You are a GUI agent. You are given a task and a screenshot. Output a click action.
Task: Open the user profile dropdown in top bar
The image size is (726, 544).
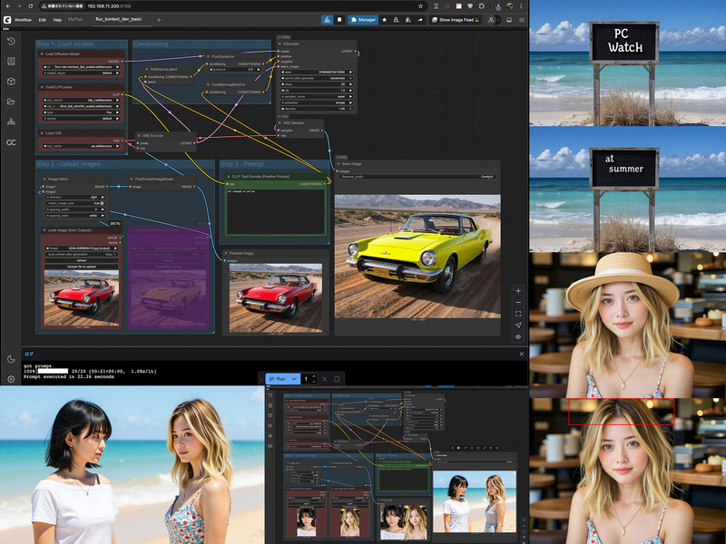(x=493, y=20)
